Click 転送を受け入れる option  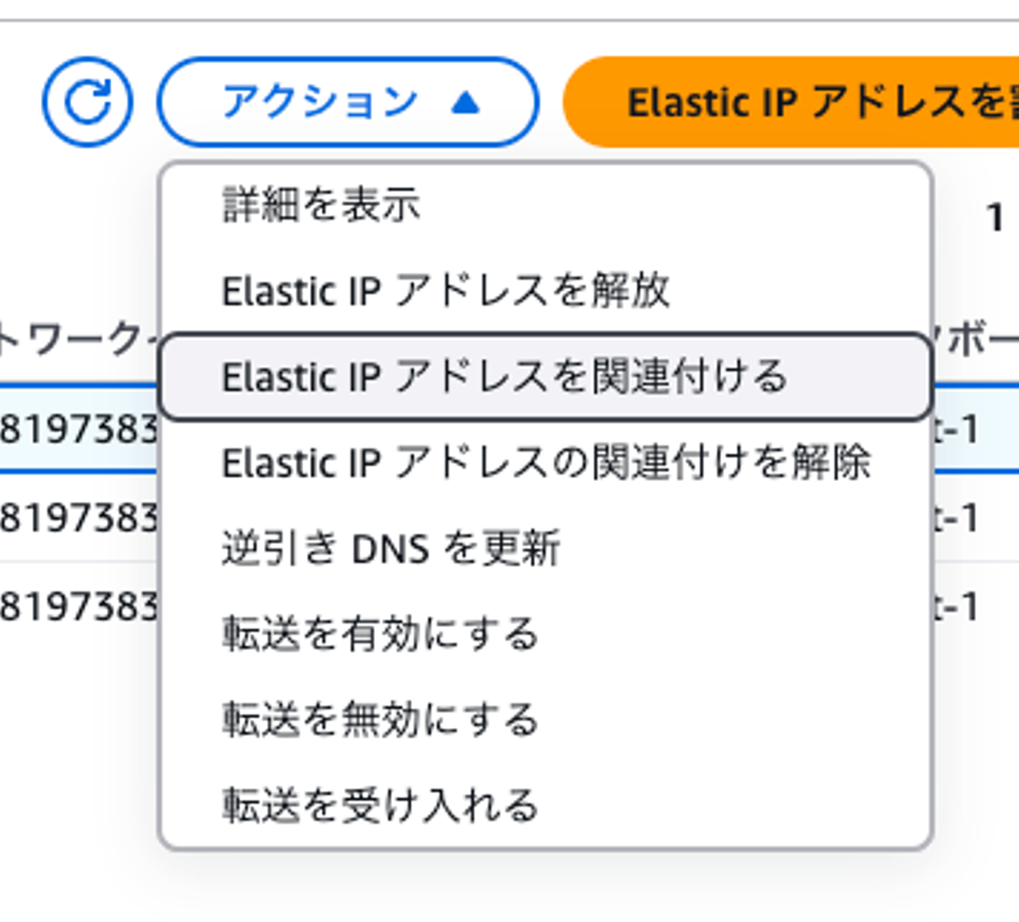[x=380, y=805]
